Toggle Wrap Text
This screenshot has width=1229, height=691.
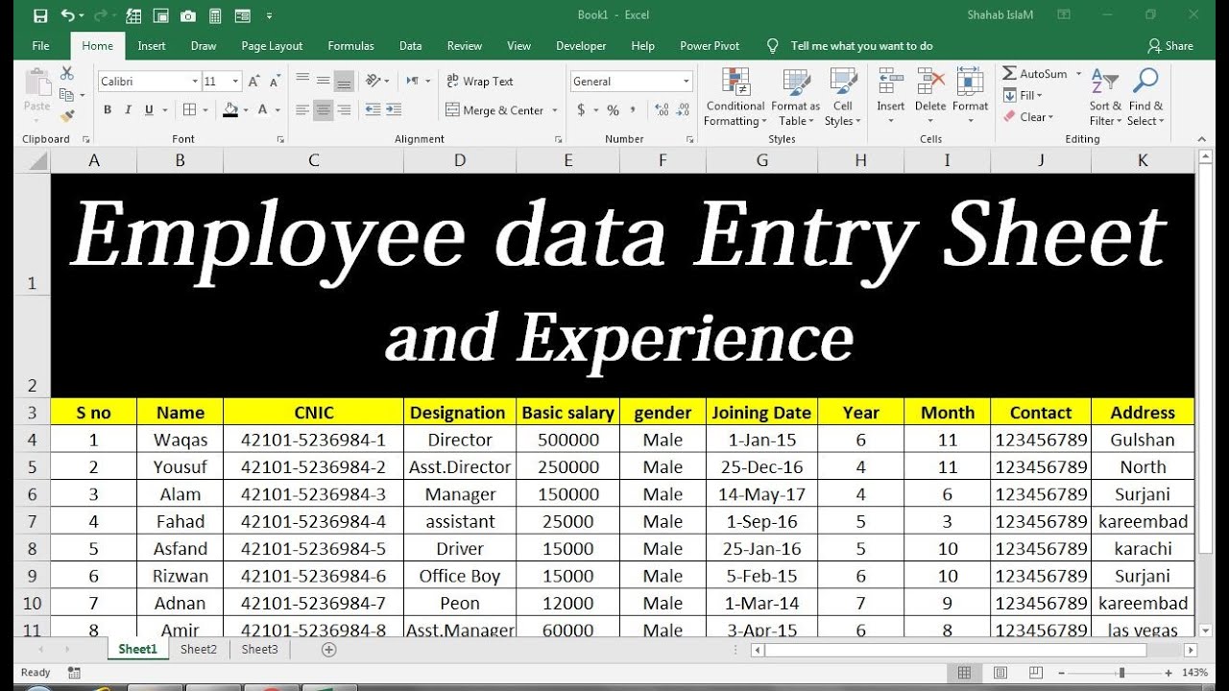coord(480,82)
